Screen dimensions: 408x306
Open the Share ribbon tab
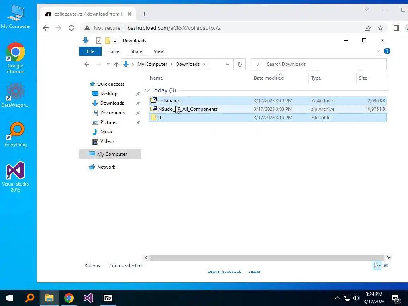136,51
